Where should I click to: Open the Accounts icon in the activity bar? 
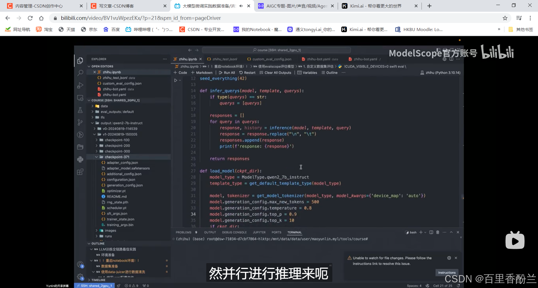[80, 265]
